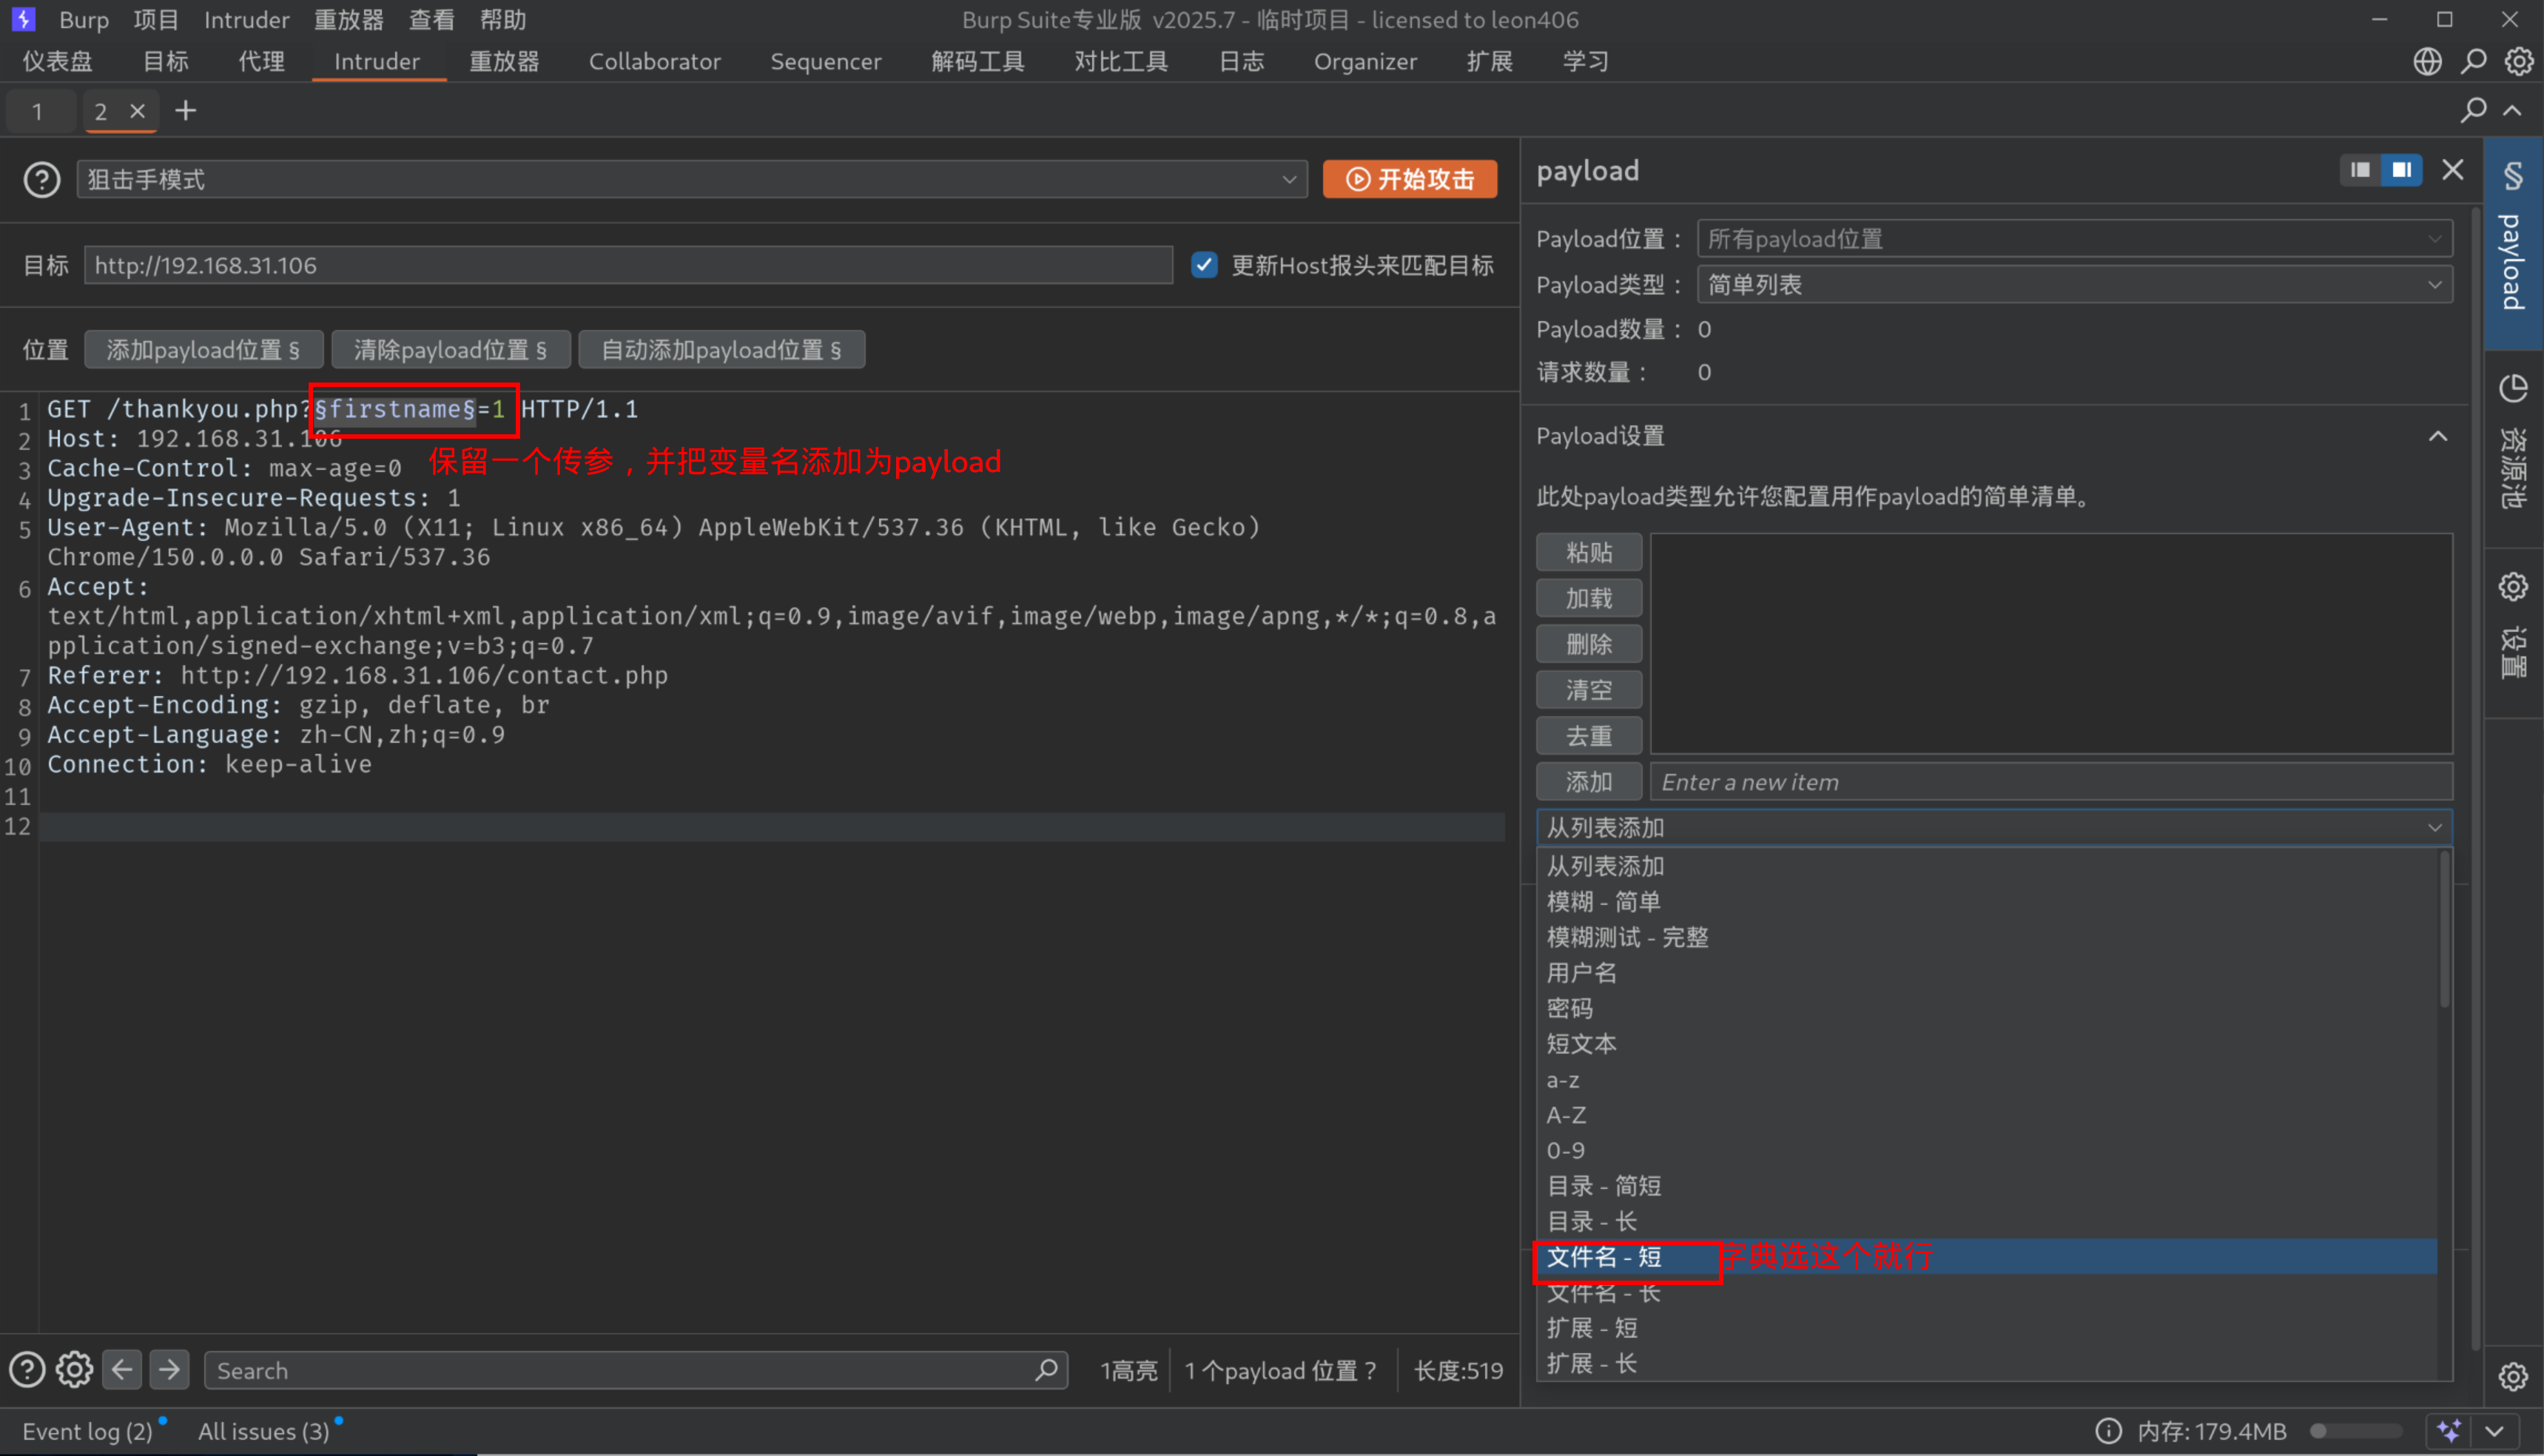Click the payload position help question mark

1370,1371
